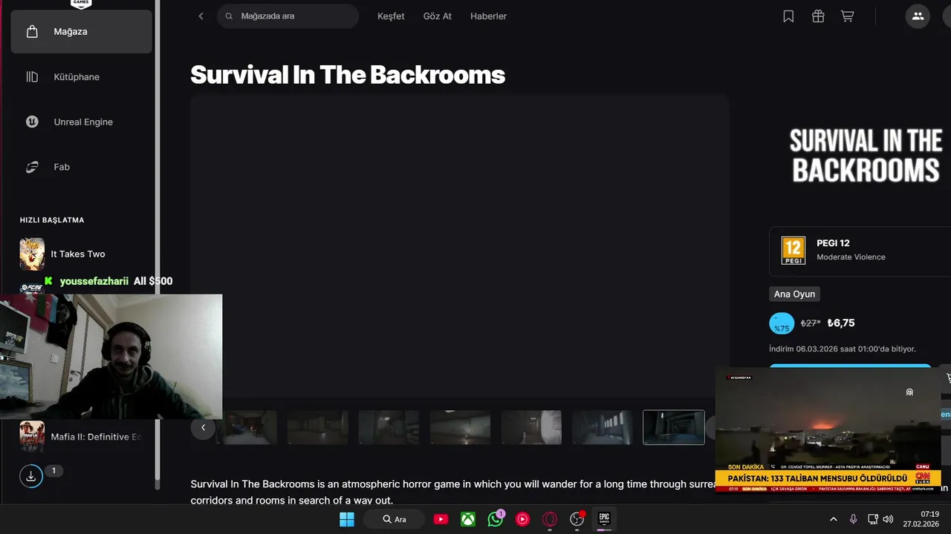This screenshot has height=534, width=951.
Task: Open wishlist bookmark icon
Action: point(789,16)
